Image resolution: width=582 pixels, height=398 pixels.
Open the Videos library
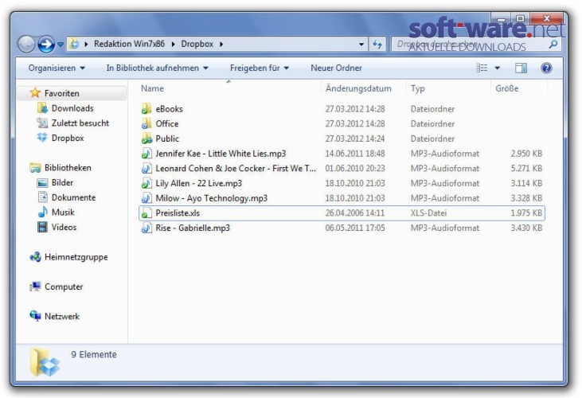pyautogui.click(x=64, y=227)
